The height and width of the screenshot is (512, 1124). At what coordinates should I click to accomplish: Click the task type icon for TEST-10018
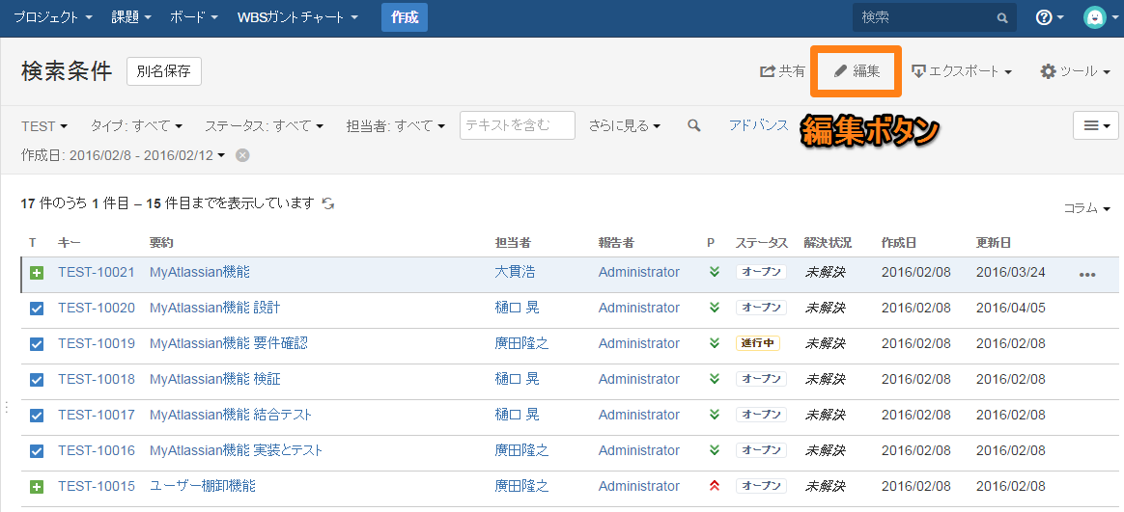(37, 380)
